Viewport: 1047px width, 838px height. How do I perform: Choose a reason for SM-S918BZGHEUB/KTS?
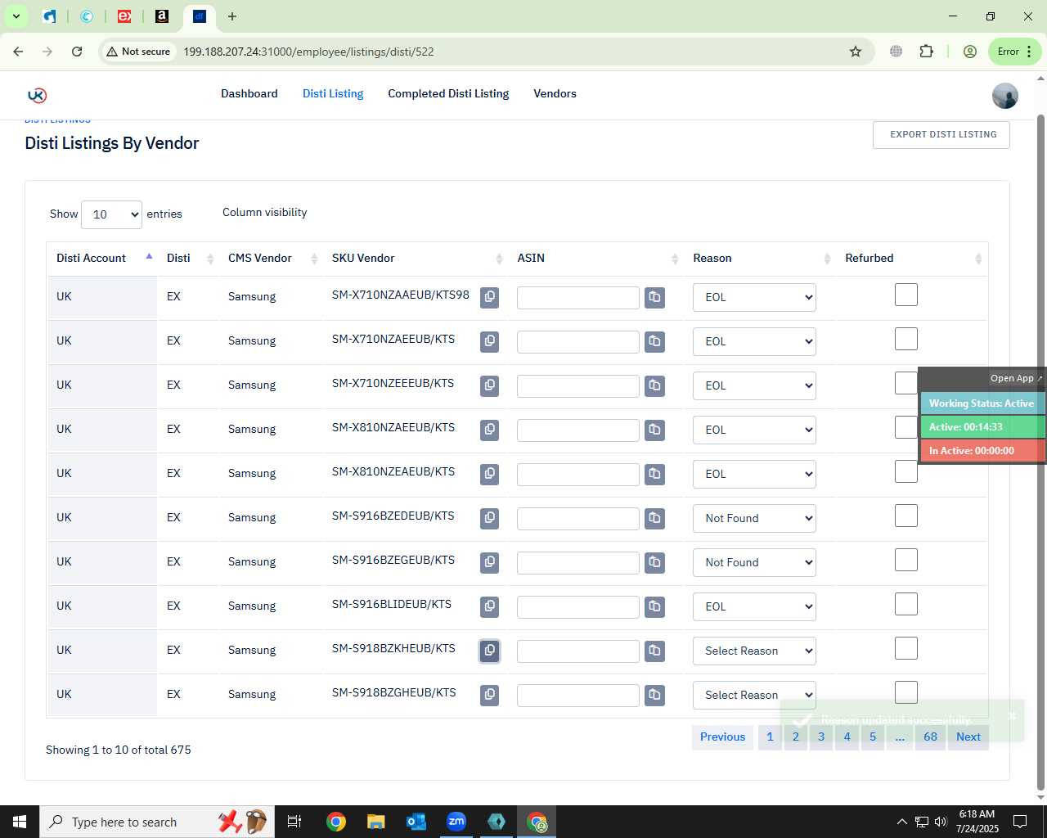[754, 695]
